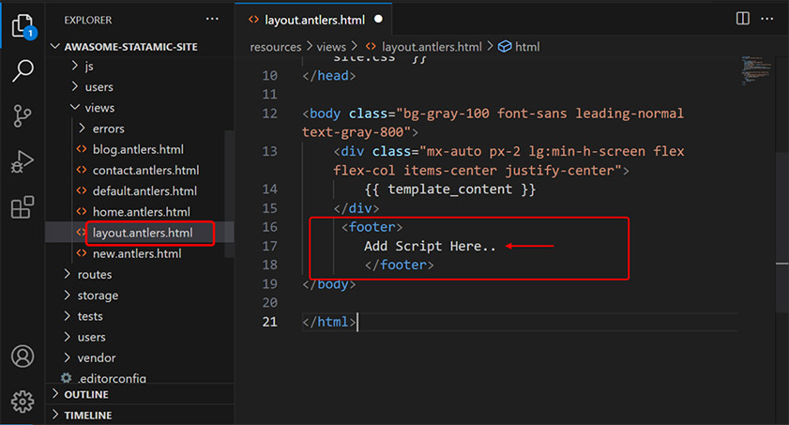Click the closing </head> tag
Image resolution: width=789 pixels, height=425 pixels.
[328, 75]
